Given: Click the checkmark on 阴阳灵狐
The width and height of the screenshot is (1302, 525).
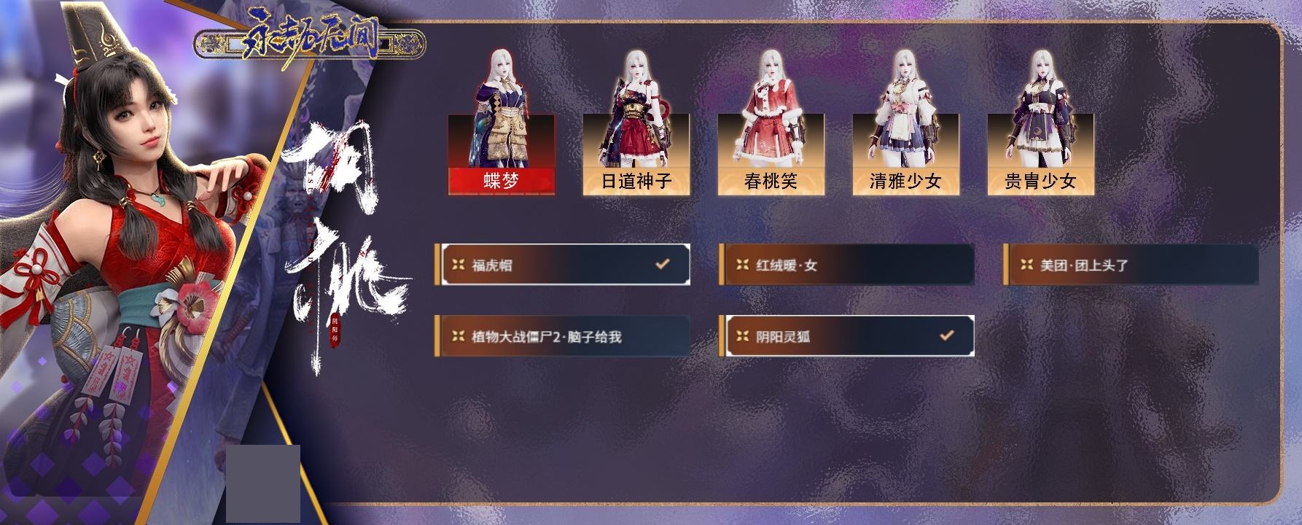Looking at the screenshot, I should point(946,335).
